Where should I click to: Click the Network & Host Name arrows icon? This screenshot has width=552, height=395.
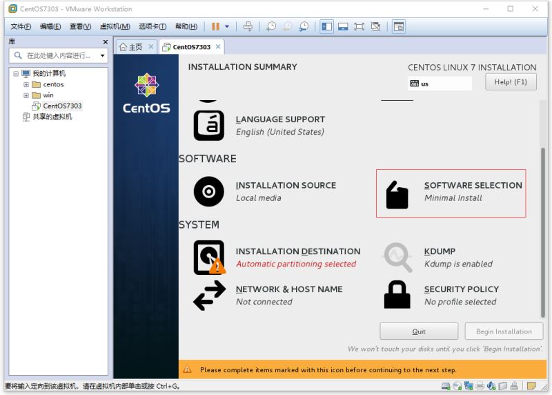208,296
